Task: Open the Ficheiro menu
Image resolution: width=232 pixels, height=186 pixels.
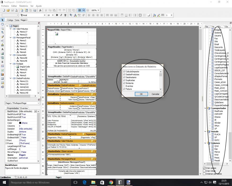Action: click(5, 6)
